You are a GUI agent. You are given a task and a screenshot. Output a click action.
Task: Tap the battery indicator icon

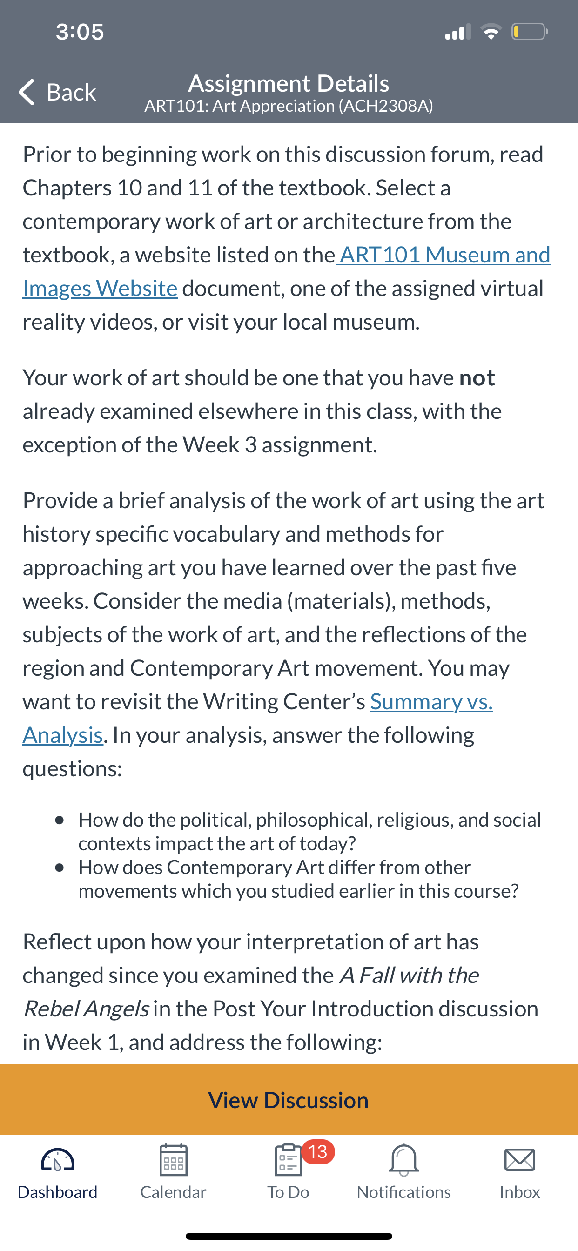[530, 32]
